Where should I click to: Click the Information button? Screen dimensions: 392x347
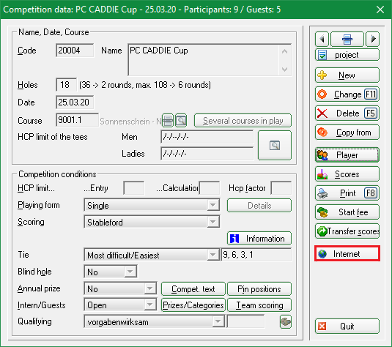(x=259, y=239)
